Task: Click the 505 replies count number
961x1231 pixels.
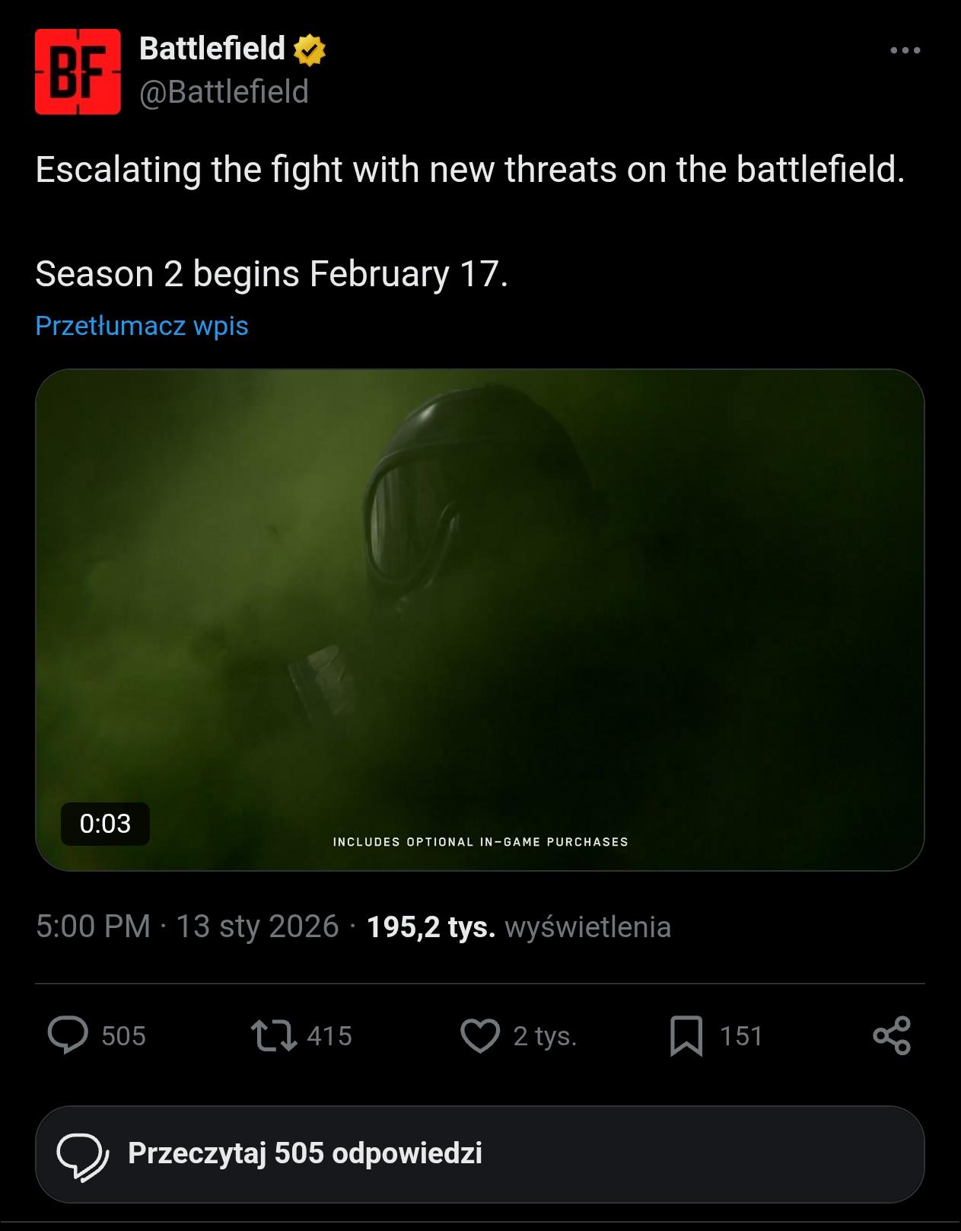Action: pyautogui.click(x=123, y=1036)
